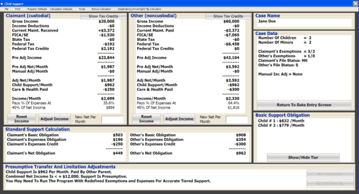Reset Income in Other noncustodial panel
The height and width of the screenshot is (194, 359).
[147, 119]
